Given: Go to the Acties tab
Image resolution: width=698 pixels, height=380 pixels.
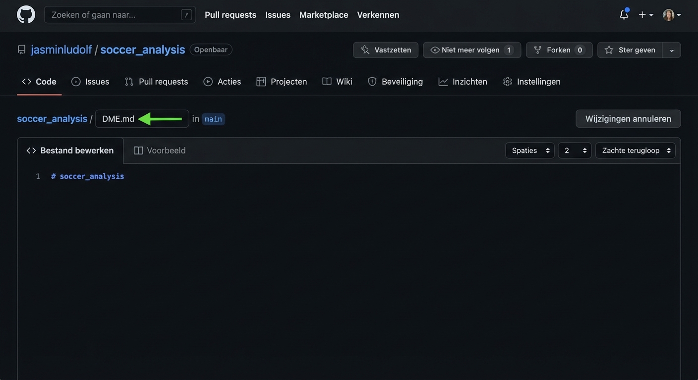Looking at the screenshot, I should pos(222,82).
